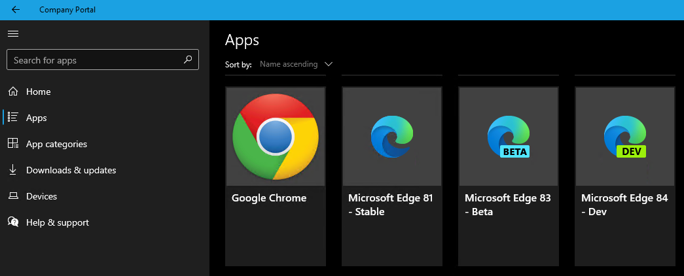Open the Microsoft Edge 83 - Beta title link
Screen dimensions: 684x276
[507, 204]
